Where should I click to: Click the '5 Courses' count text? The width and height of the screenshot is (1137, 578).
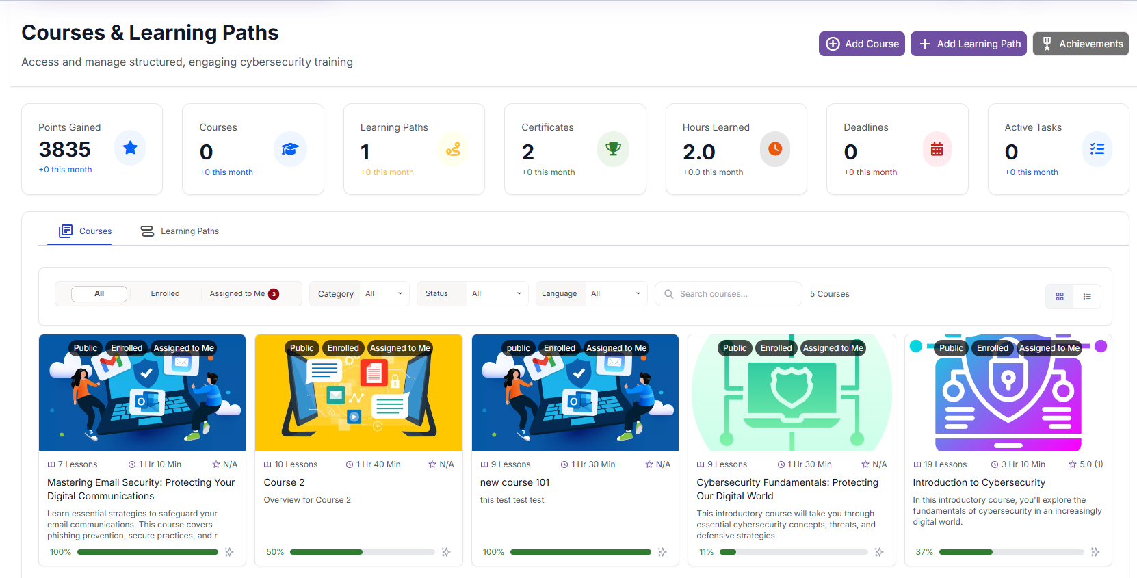(x=830, y=294)
